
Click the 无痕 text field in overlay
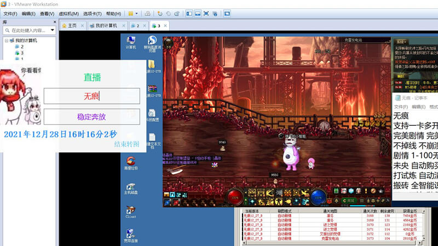[92, 96]
